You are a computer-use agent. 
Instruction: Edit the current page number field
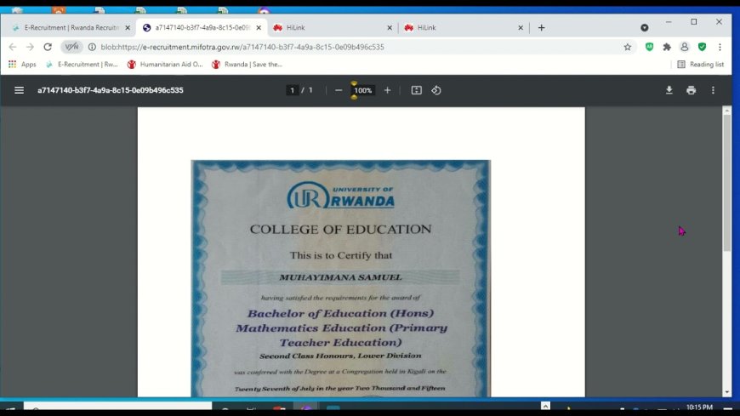click(292, 90)
